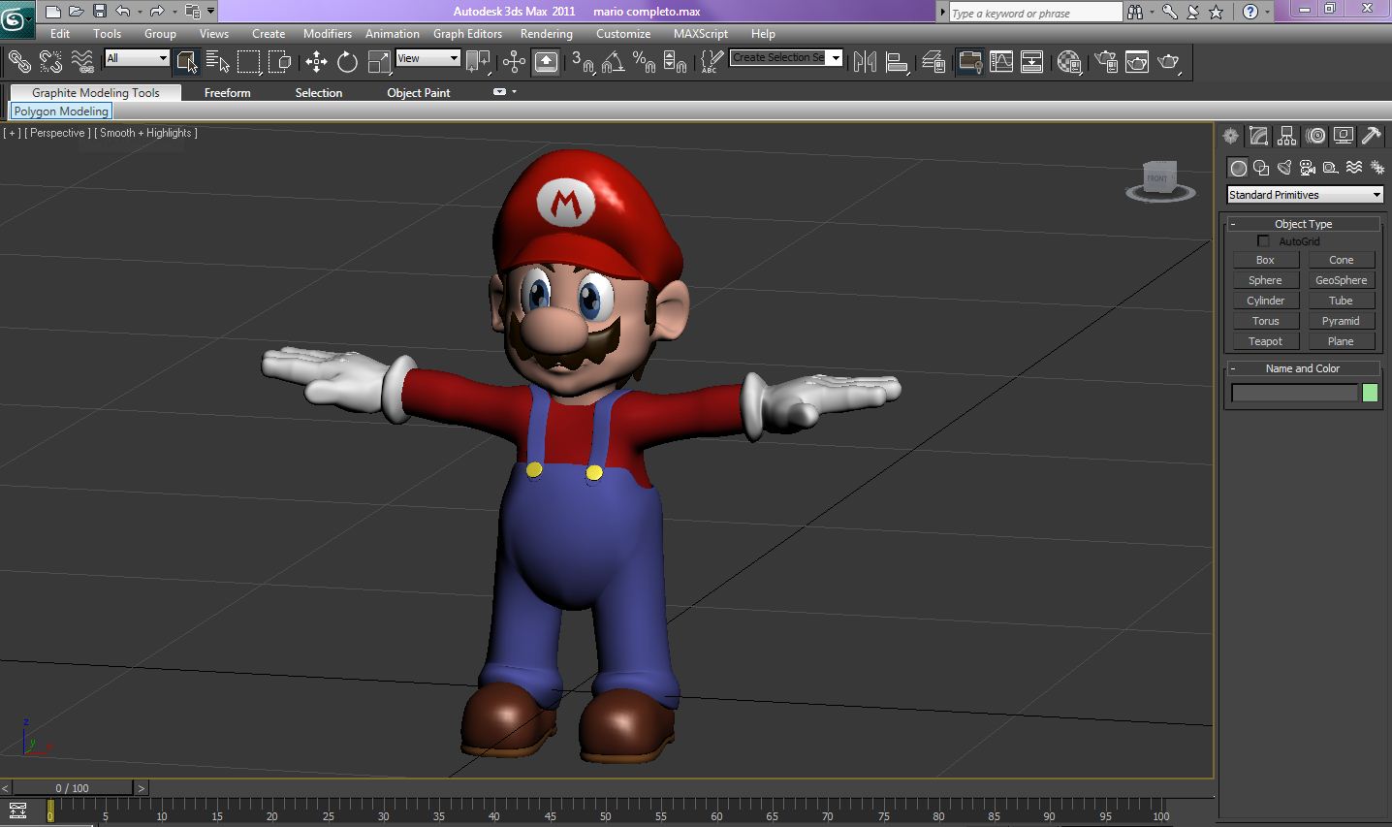Undo the last scene operation
The height and width of the screenshot is (827, 1392).
pyautogui.click(x=123, y=12)
